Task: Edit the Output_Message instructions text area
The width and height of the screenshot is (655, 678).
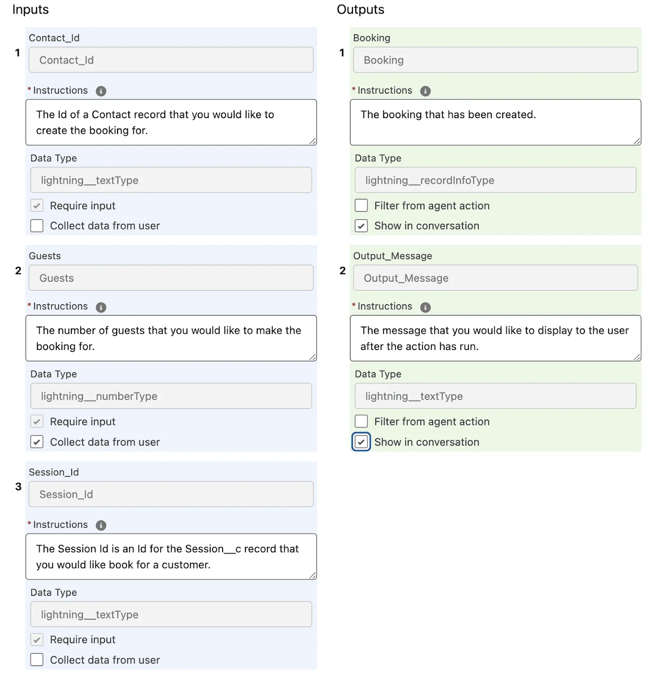Action: coord(495,338)
